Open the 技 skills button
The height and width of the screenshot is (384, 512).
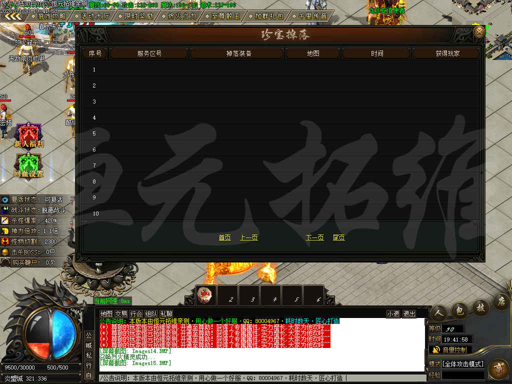pyautogui.click(x=480, y=307)
